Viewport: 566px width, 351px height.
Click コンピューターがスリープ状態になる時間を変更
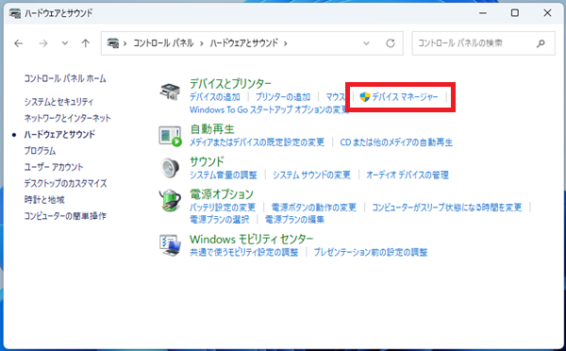pyautogui.click(x=447, y=208)
